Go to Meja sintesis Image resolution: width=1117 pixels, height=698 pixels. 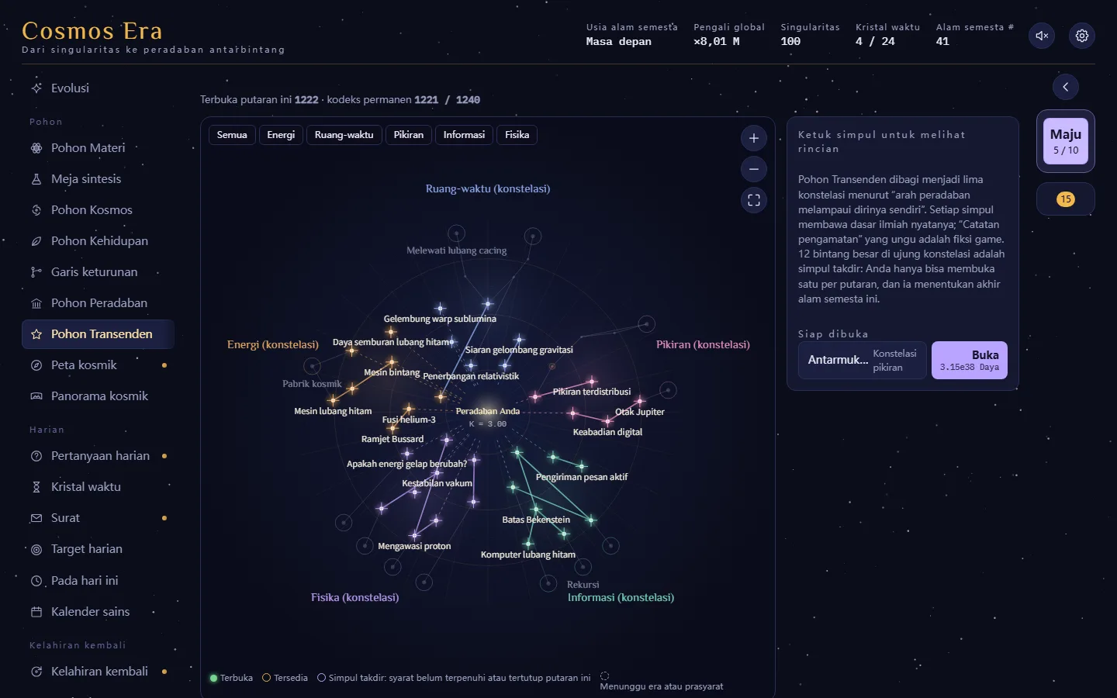(x=98, y=179)
